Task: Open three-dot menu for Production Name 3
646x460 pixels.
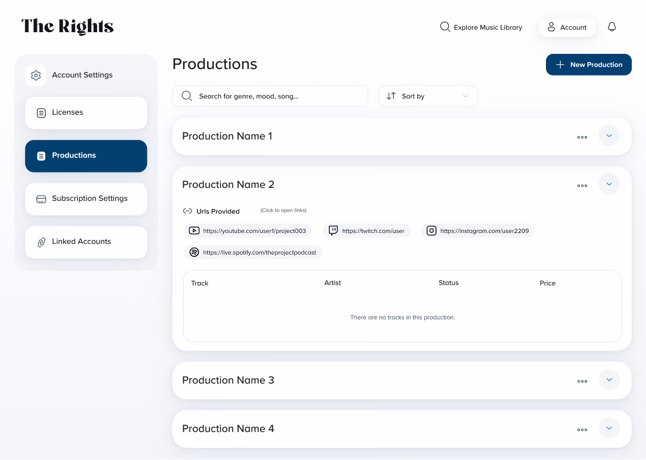Action: tap(582, 381)
